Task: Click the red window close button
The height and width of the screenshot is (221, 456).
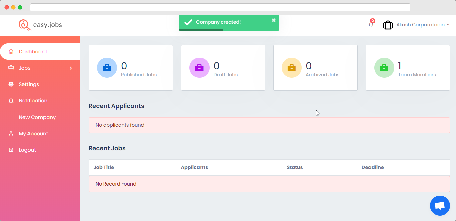Action: point(7,7)
